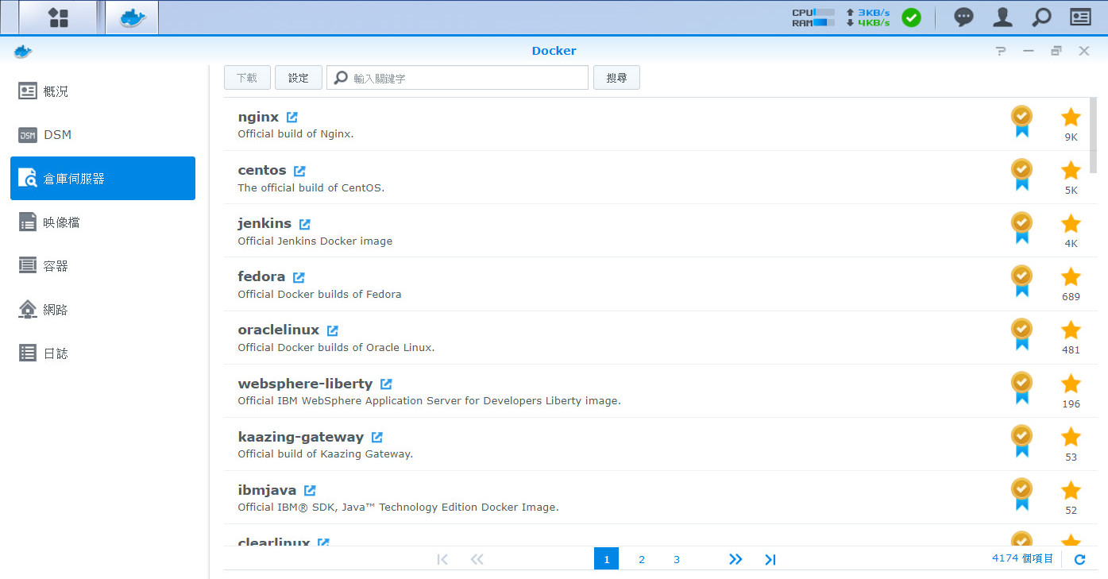
Task: Click the star icon for nginx
Action: click(x=1071, y=118)
